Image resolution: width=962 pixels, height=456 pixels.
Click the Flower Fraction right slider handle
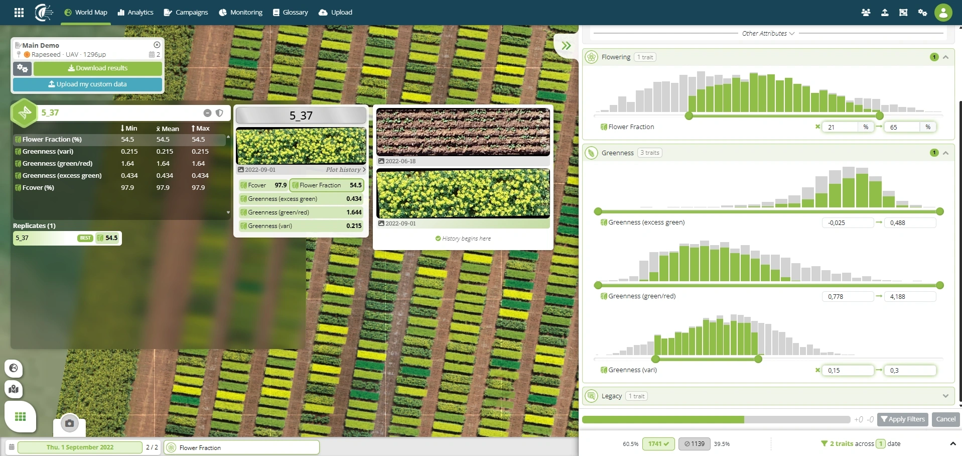point(879,116)
